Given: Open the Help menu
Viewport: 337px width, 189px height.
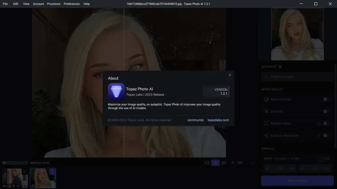Looking at the screenshot, I should pyautogui.click(x=87, y=4).
